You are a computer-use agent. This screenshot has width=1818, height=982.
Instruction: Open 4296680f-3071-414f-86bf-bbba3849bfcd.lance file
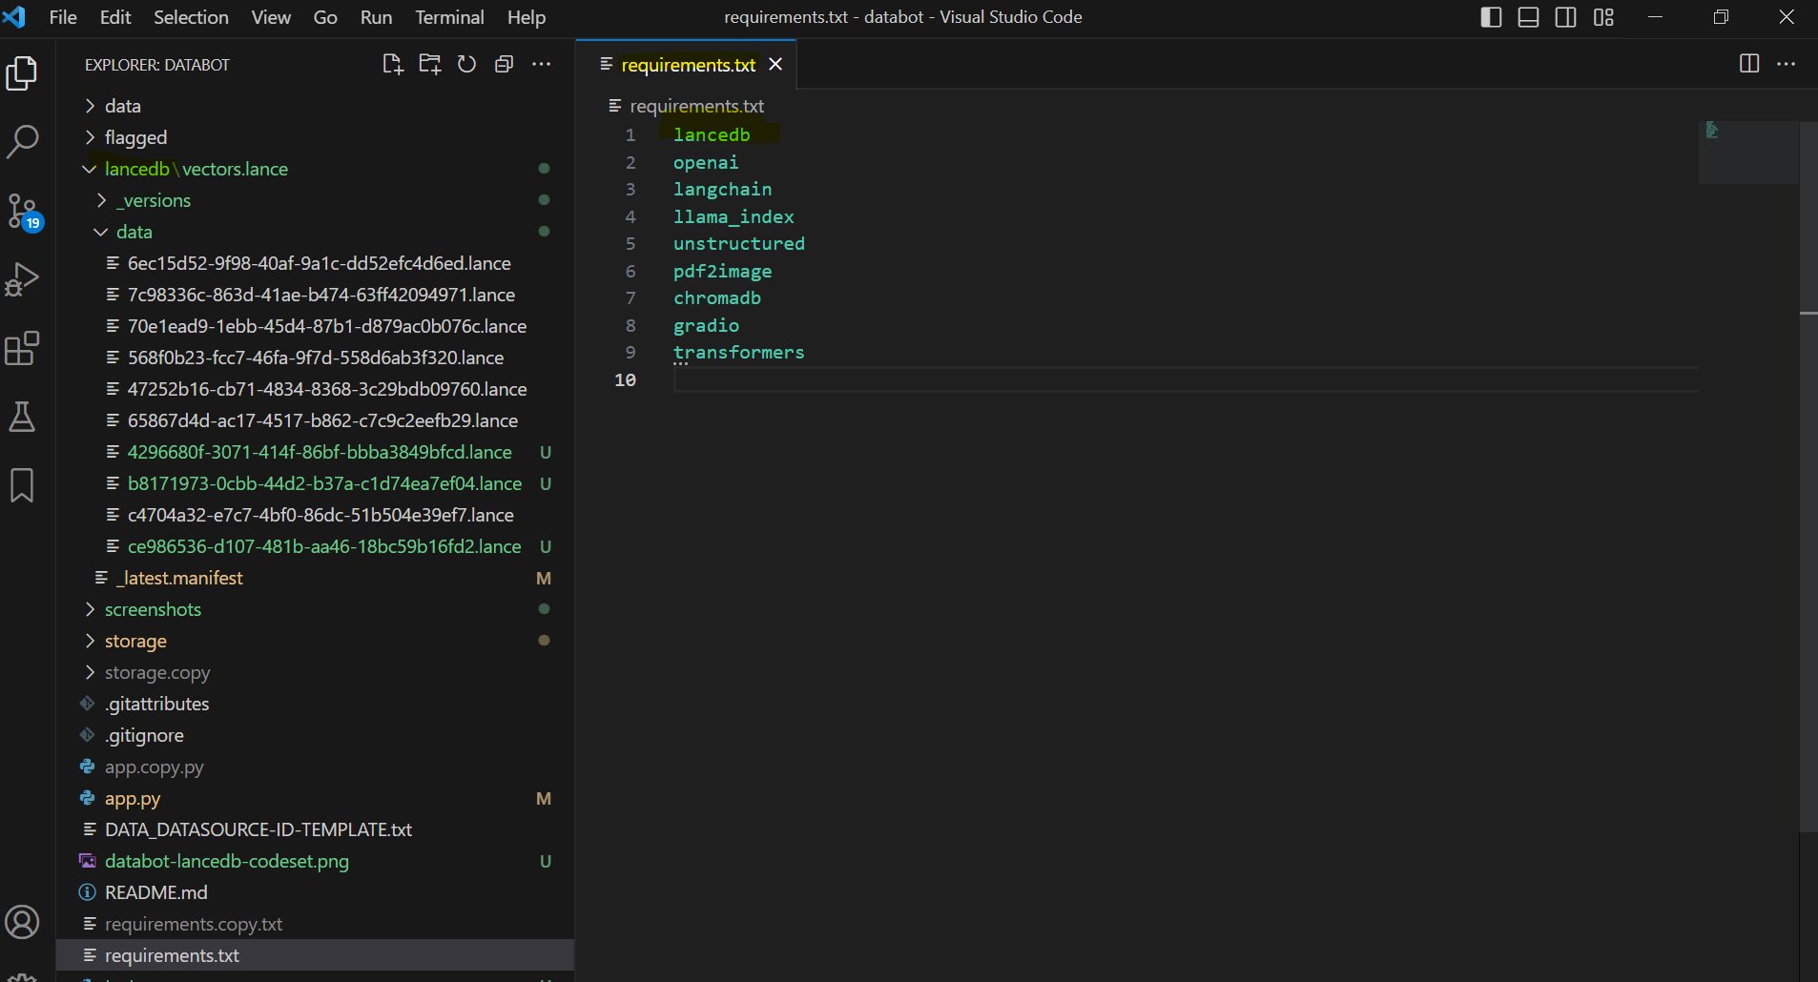(x=315, y=452)
